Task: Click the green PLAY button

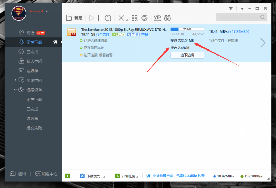Action: click(119, 34)
